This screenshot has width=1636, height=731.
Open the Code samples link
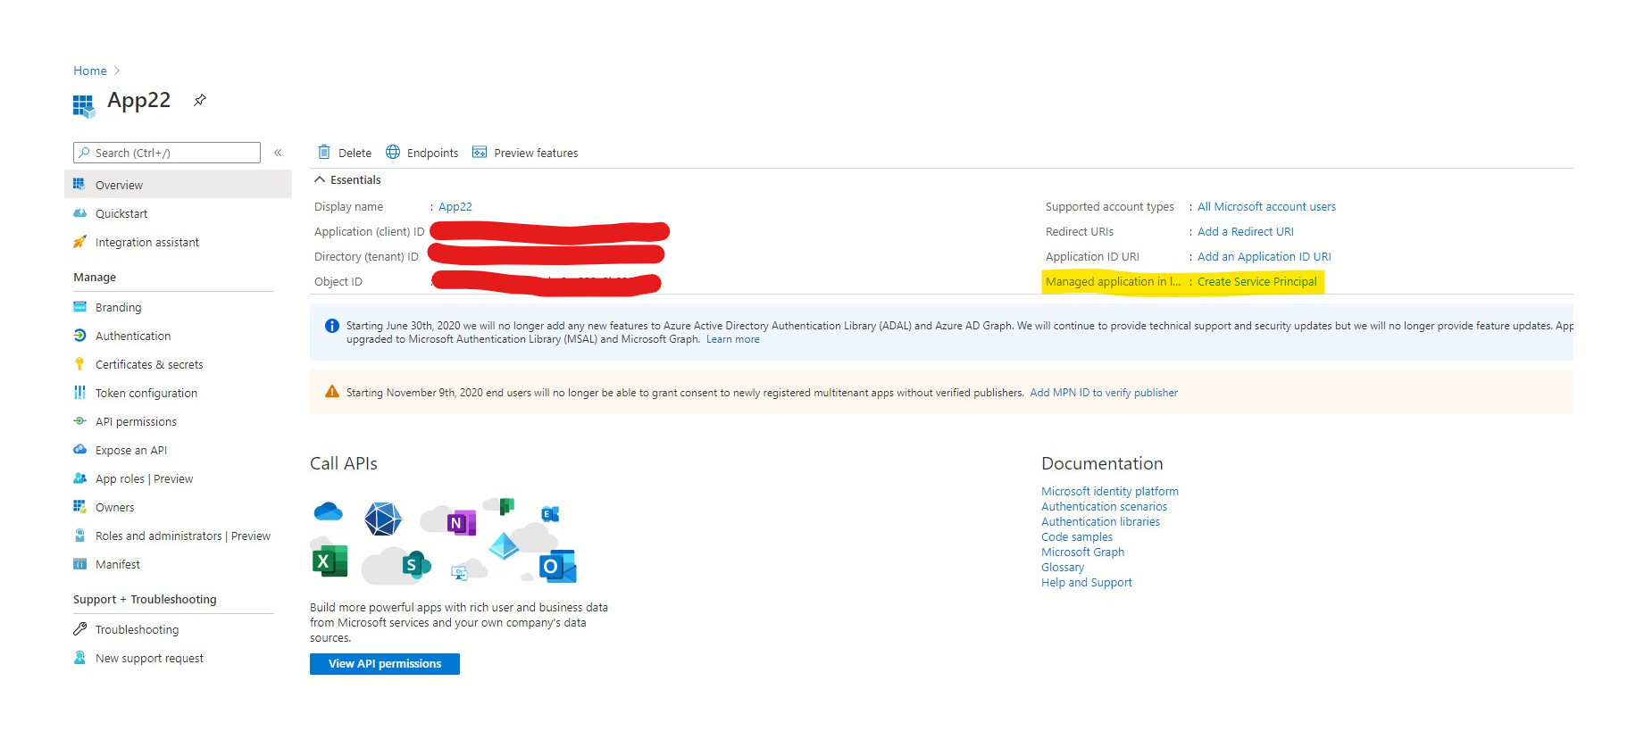coord(1077,536)
